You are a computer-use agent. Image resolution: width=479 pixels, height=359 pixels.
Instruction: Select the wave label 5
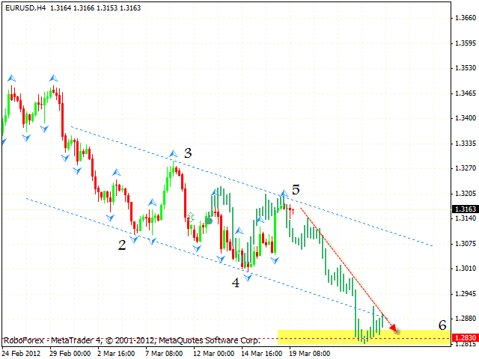(x=296, y=189)
